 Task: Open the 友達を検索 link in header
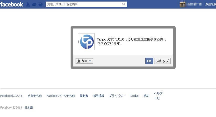(x=211, y=4)
